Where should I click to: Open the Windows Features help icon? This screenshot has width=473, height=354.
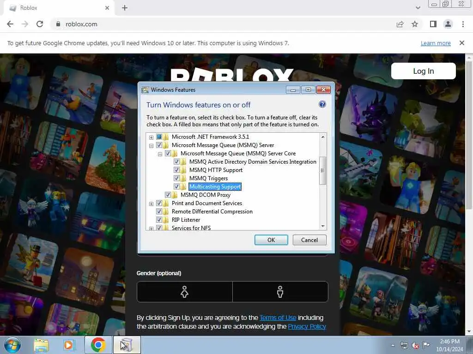click(x=322, y=105)
